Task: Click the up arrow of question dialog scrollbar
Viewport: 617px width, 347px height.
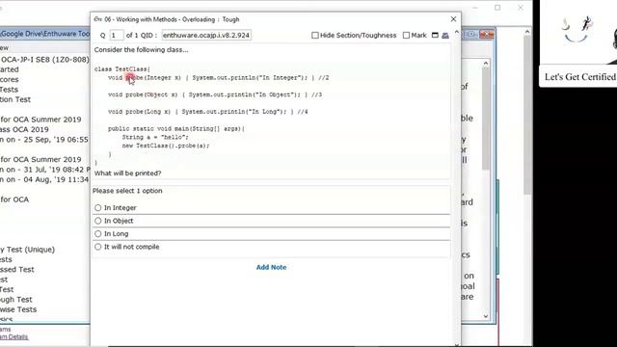Action: [456, 32]
